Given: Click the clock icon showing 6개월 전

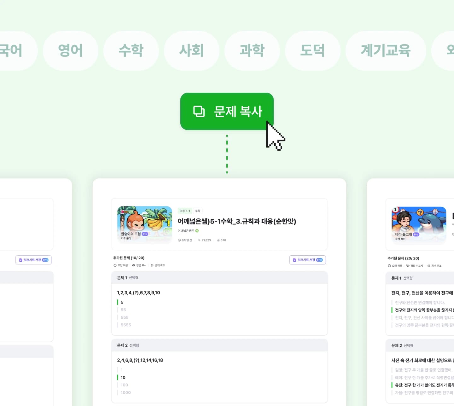Looking at the screenshot, I should click(179, 240).
